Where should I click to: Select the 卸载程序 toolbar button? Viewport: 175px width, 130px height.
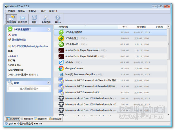12,19
